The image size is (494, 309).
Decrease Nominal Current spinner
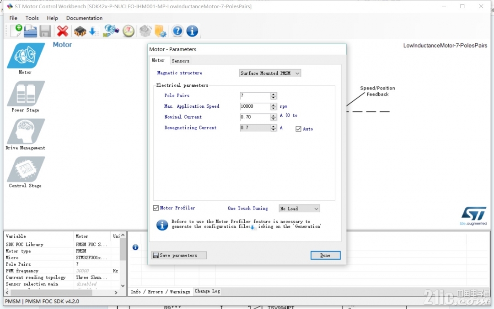pyautogui.click(x=274, y=119)
